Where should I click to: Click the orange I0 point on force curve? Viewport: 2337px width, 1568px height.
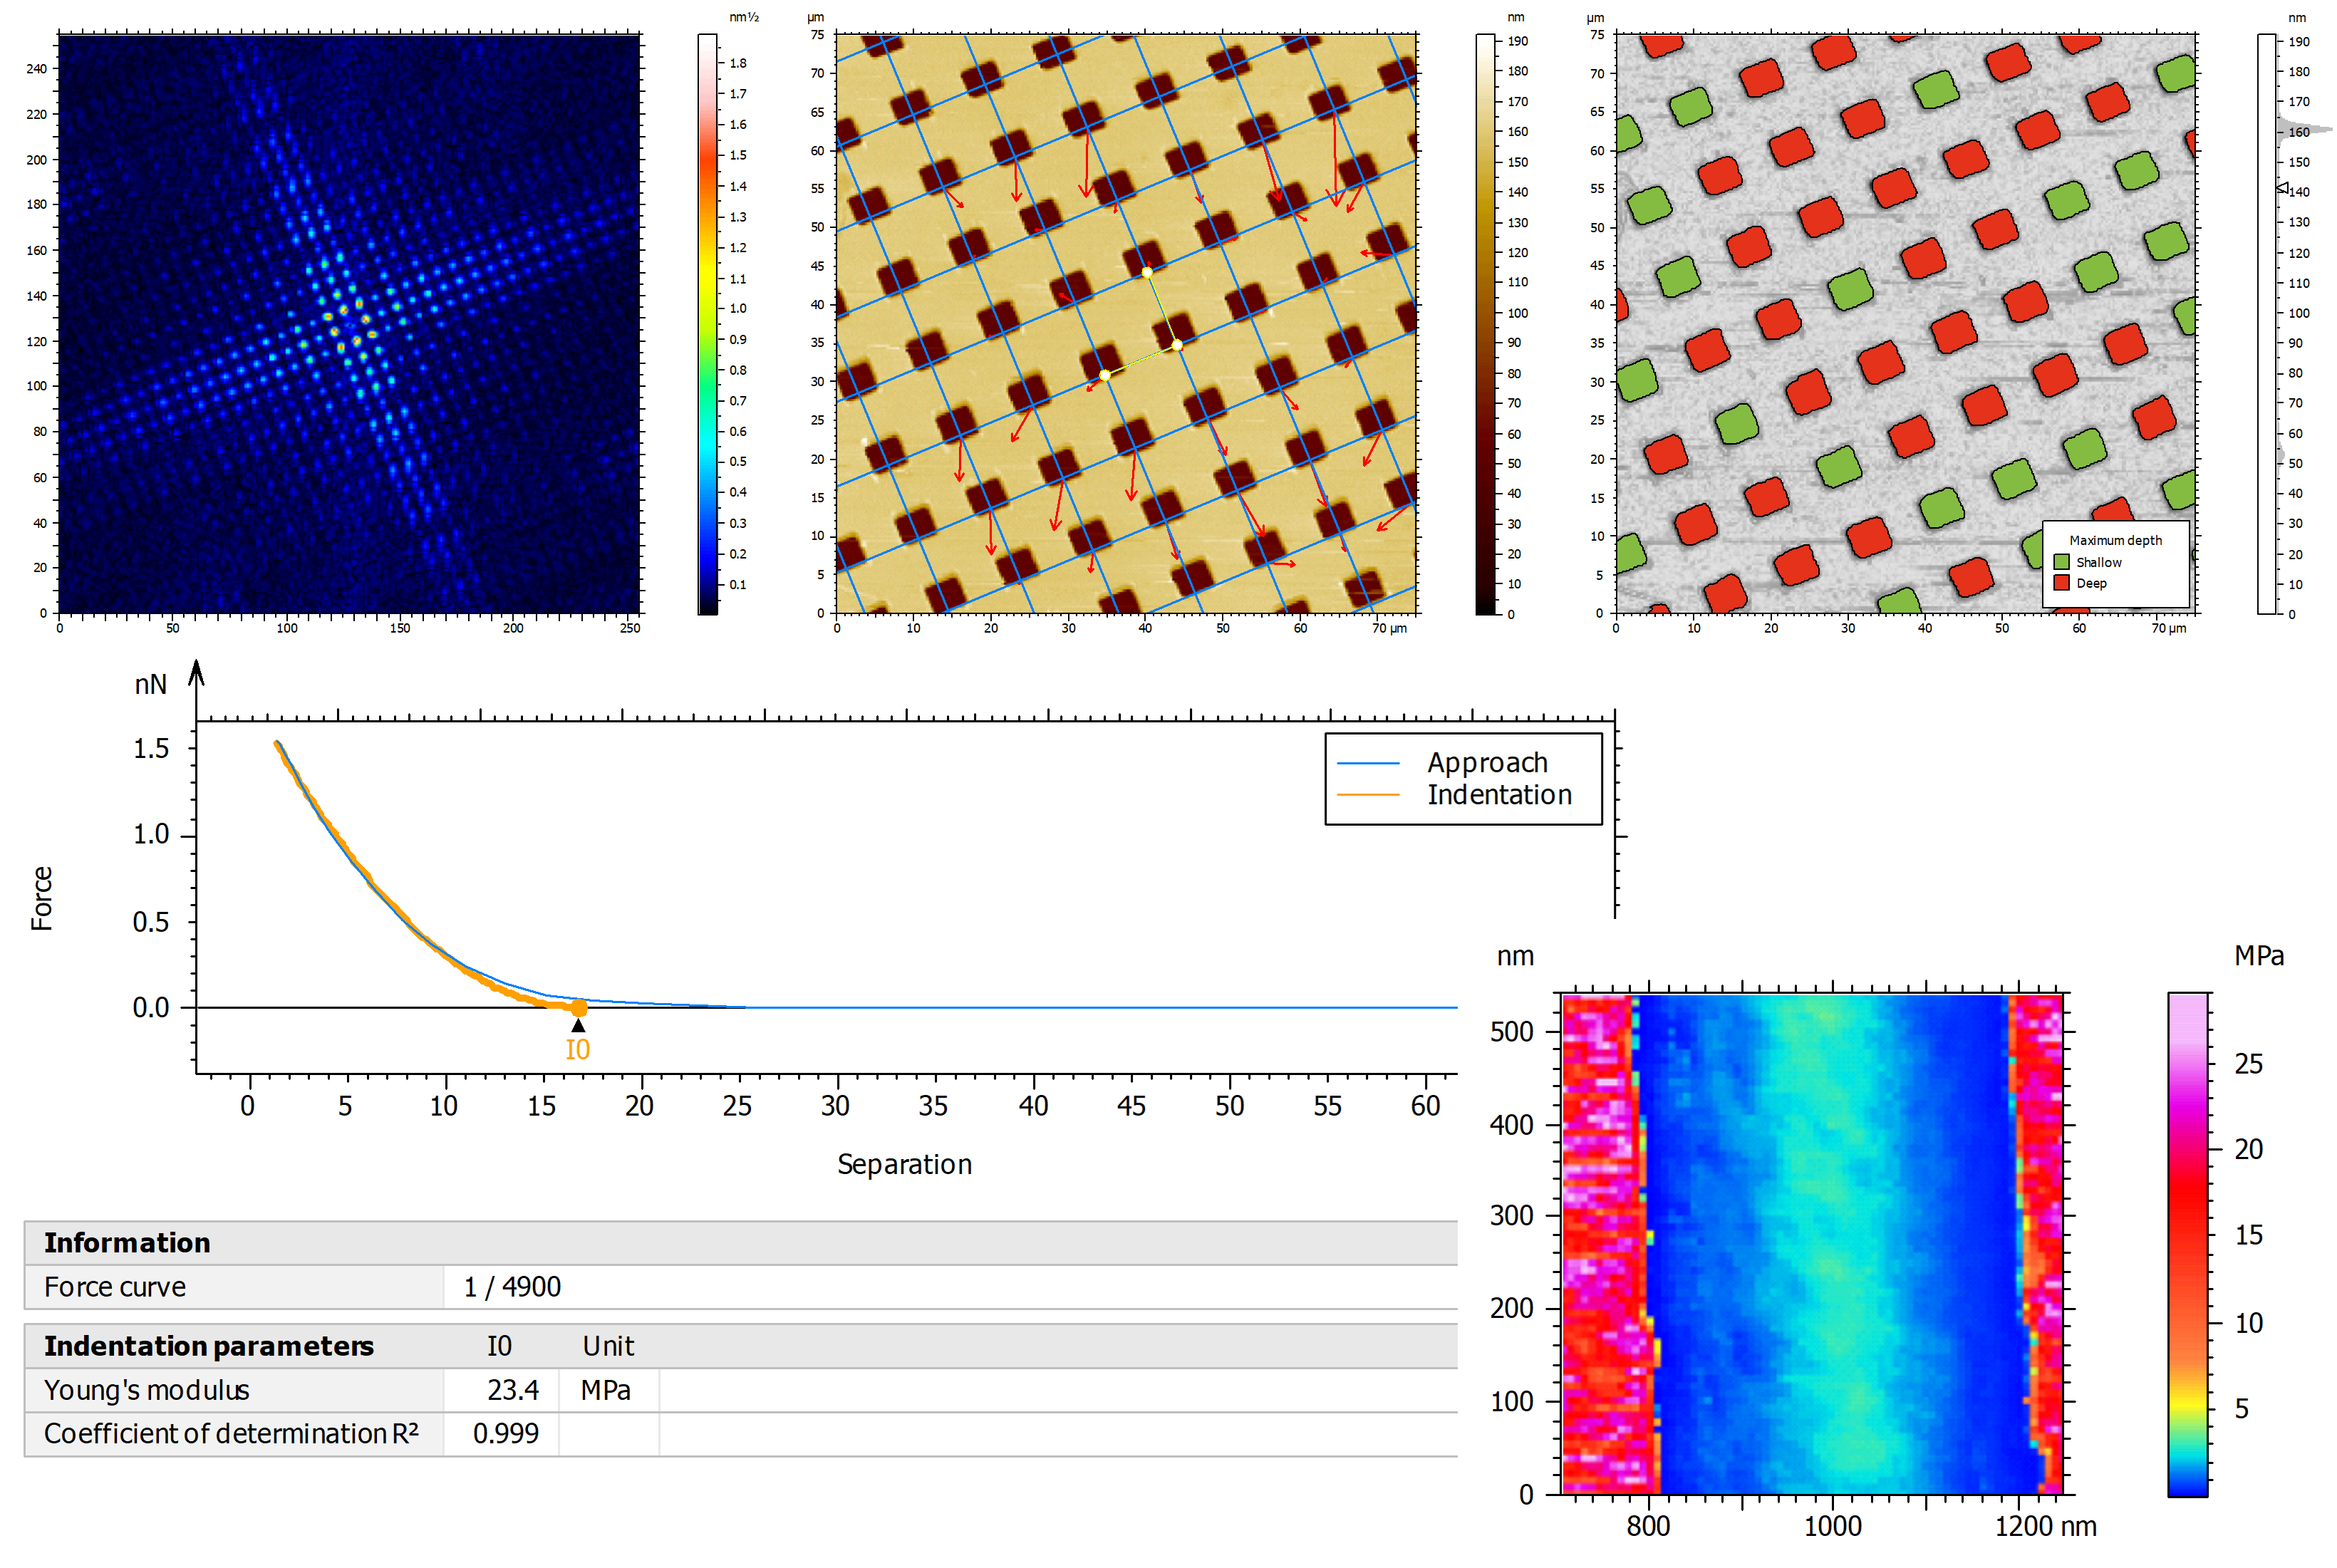pos(579,1008)
